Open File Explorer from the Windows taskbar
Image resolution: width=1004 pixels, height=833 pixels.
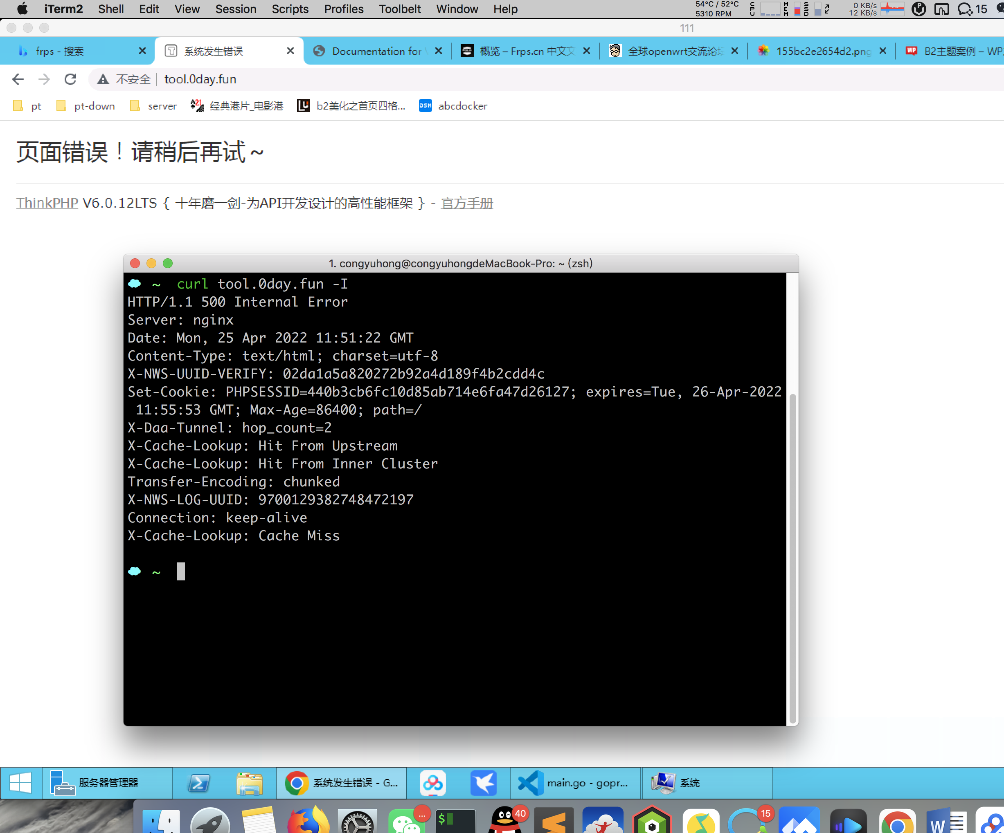pos(250,783)
